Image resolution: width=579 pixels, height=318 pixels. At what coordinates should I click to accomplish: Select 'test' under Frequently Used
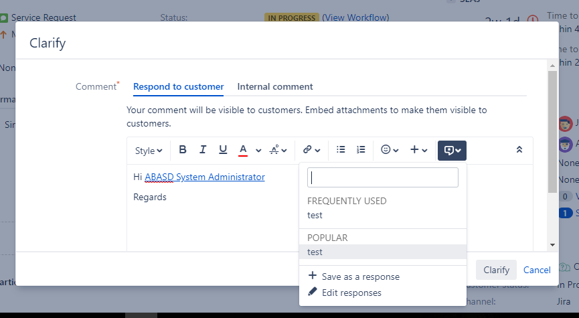(383, 215)
